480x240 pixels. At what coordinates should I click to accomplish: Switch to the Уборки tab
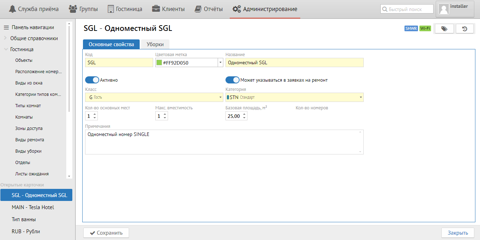[x=155, y=44]
